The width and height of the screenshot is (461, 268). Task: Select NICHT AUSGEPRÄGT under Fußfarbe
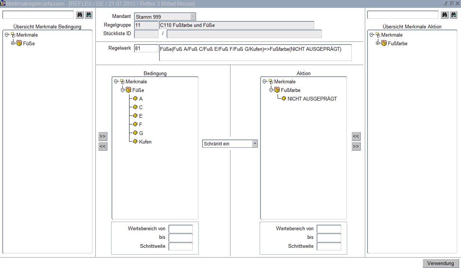(x=312, y=99)
